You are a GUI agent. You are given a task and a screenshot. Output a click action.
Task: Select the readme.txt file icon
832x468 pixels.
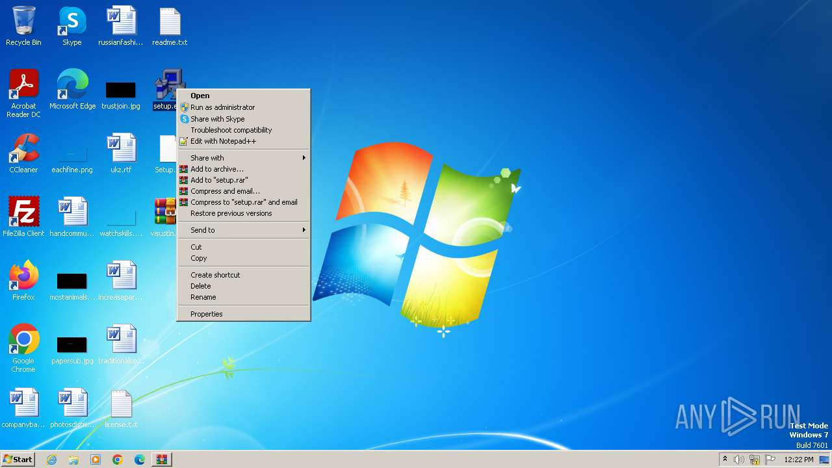(x=170, y=26)
